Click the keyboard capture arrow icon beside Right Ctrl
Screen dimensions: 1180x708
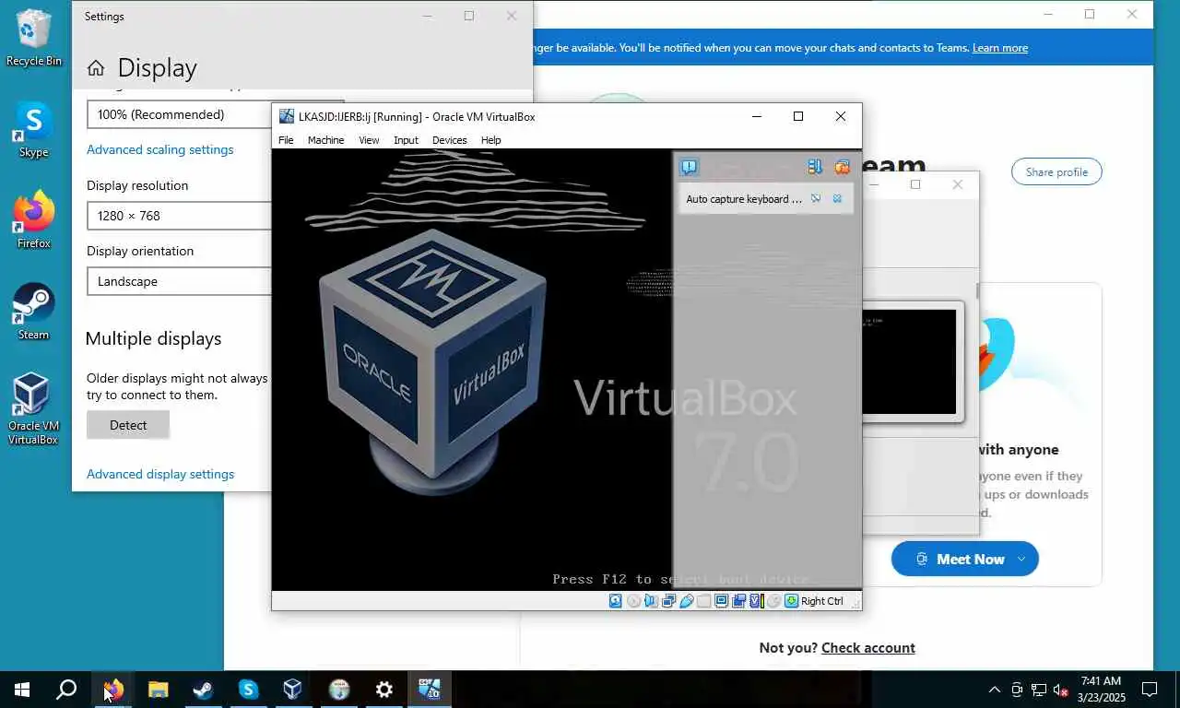[791, 601]
